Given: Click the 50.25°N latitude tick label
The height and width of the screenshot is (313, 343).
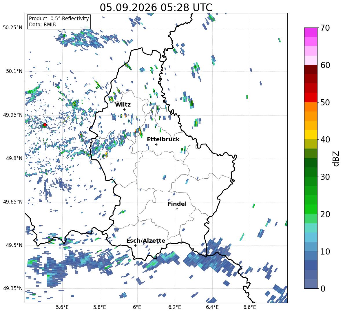Looking at the screenshot, I should click(x=13, y=28).
